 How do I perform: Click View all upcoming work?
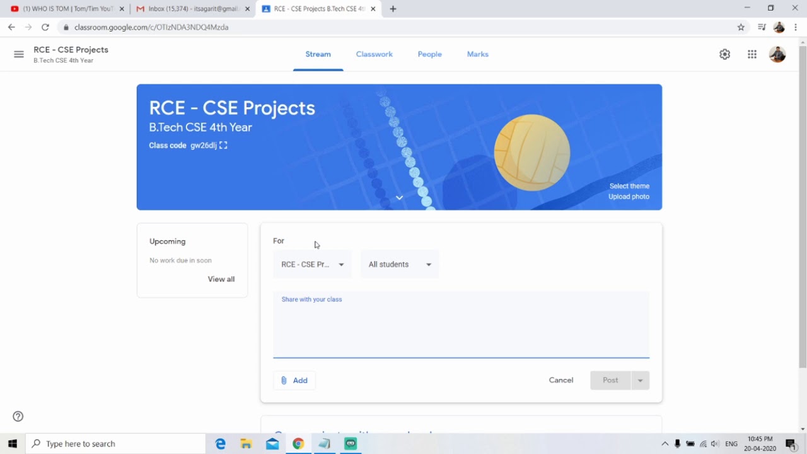pyautogui.click(x=221, y=279)
